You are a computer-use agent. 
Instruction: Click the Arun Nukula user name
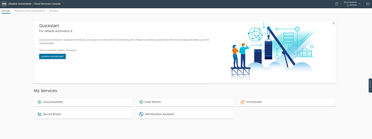[x=350, y=2]
